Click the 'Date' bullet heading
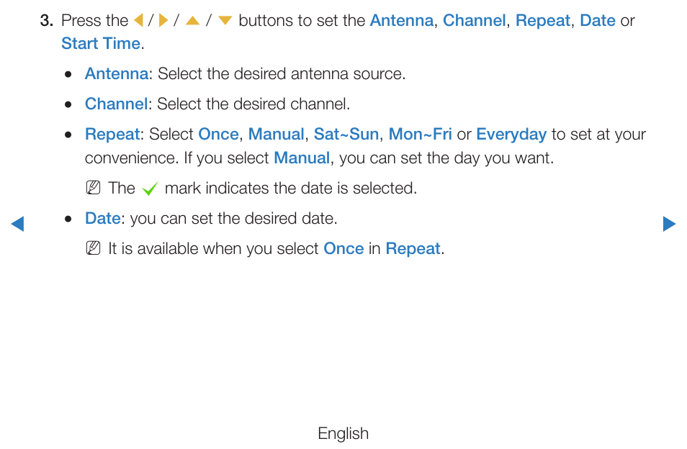This screenshot has height=449, width=687. [x=102, y=218]
